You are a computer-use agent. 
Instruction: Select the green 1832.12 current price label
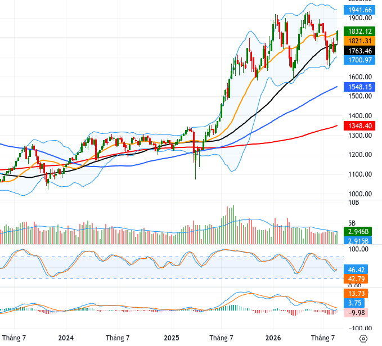[x=359, y=32]
